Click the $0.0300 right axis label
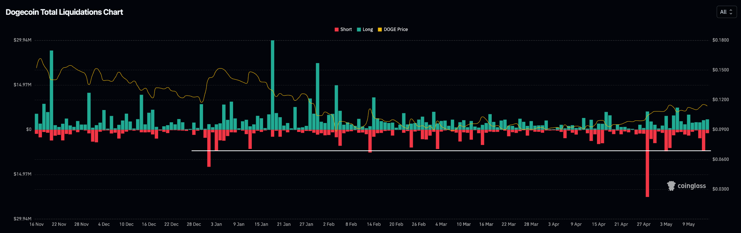741x233 pixels. click(x=720, y=189)
